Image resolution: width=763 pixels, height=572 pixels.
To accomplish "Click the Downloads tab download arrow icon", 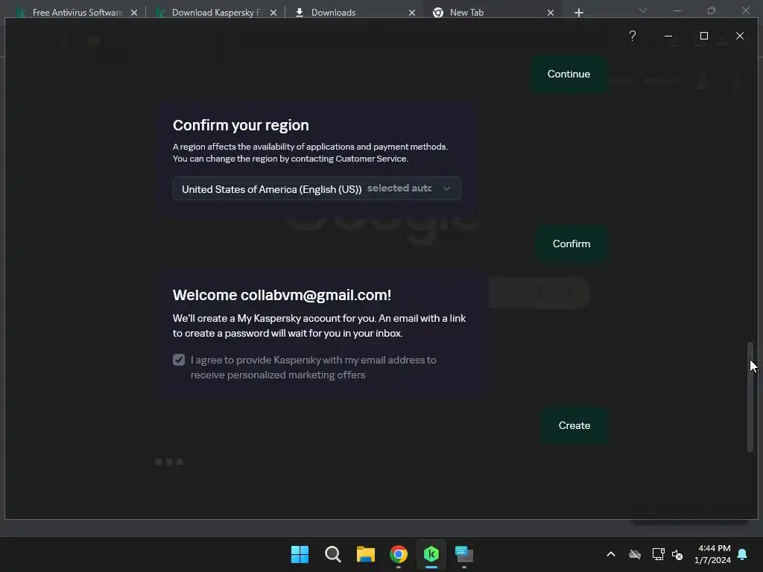I will coord(300,13).
